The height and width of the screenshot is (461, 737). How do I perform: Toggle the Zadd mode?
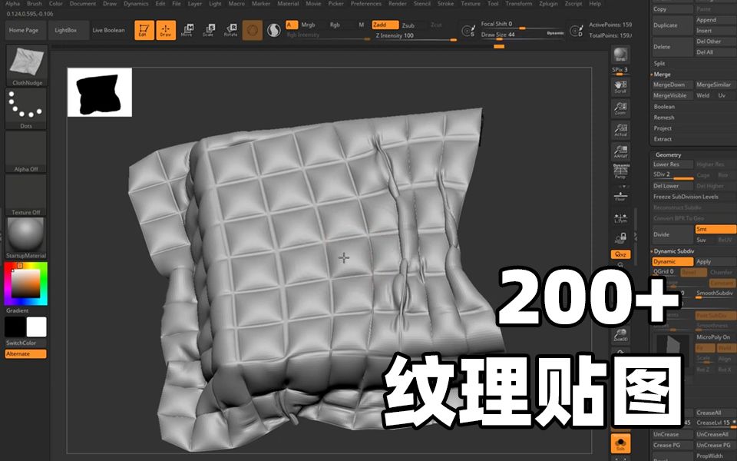(385, 25)
